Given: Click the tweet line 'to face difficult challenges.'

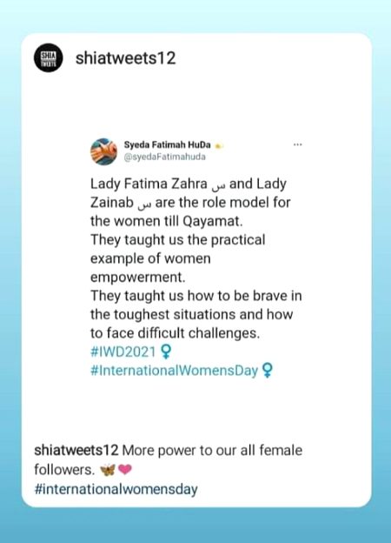Looking at the screenshot, I should coord(175,333).
